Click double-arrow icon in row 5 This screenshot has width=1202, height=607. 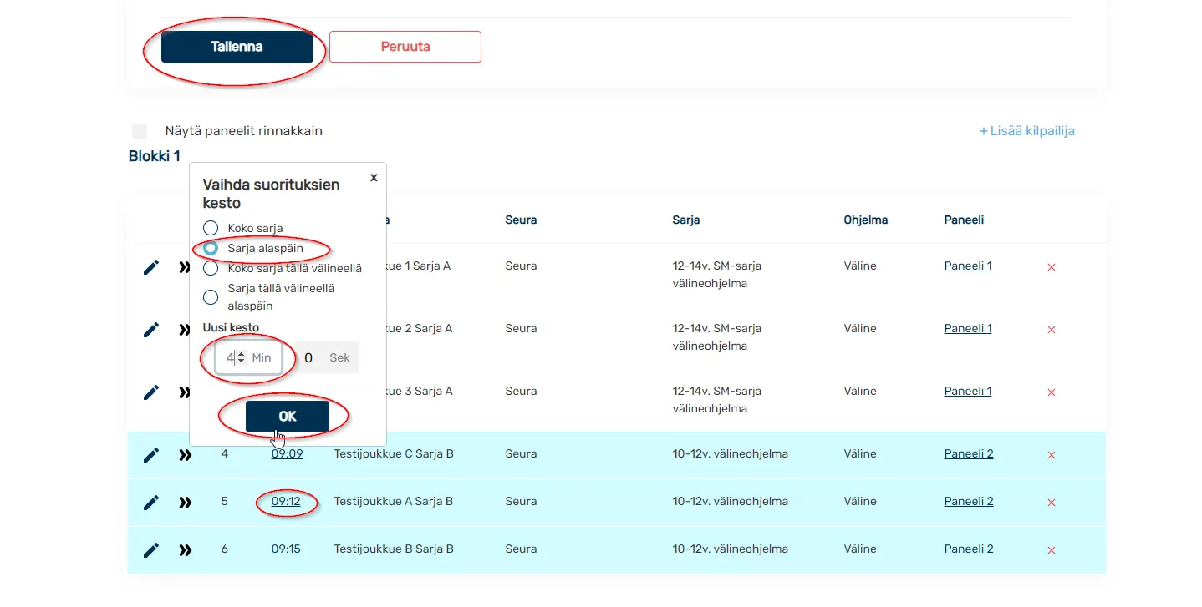pyautogui.click(x=185, y=503)
